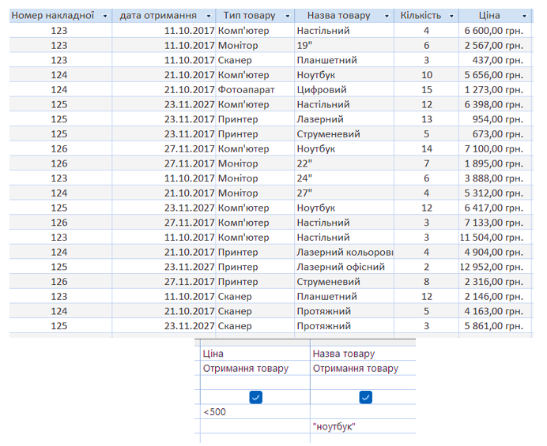Select the Ціна column header
The width and height of the screenshot is (547, 446).
[490, 16]
